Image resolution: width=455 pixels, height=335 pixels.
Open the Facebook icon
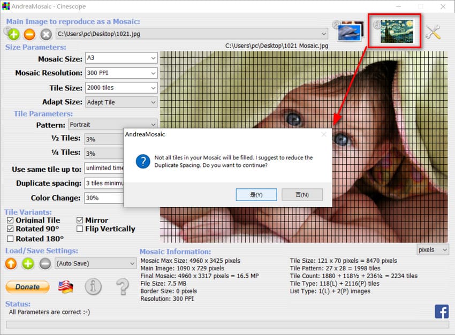click(442, 311)
